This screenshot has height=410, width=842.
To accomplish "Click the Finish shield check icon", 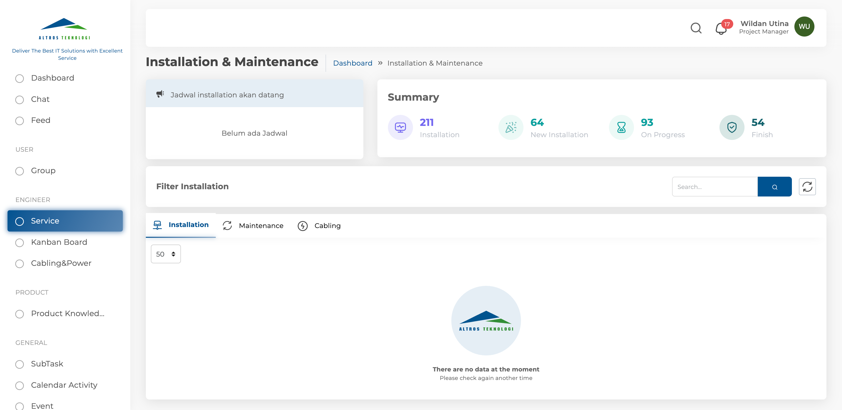I will 731,127.
